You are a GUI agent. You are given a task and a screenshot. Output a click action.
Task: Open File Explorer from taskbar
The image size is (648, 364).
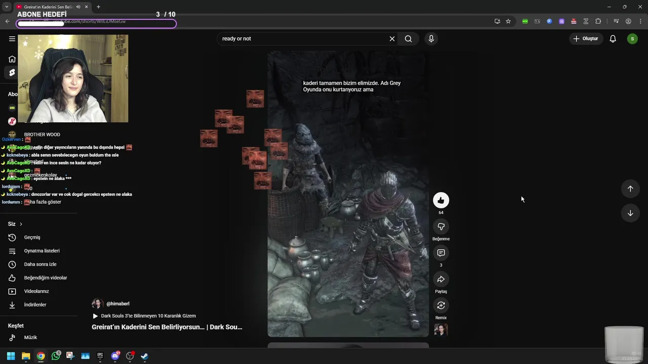click(26, 356)
